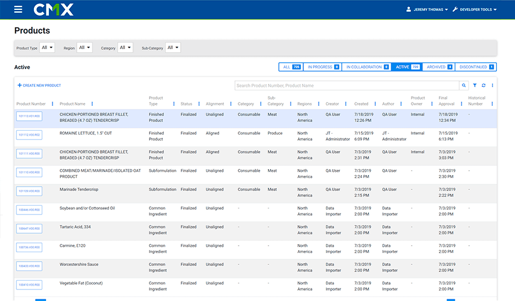
Task: Click Create New Product
Action: [x=39, y=85]
